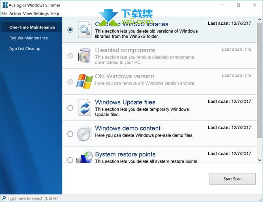Open the Help menu
This screenshot has width=263, height=202.
(55, 14)
